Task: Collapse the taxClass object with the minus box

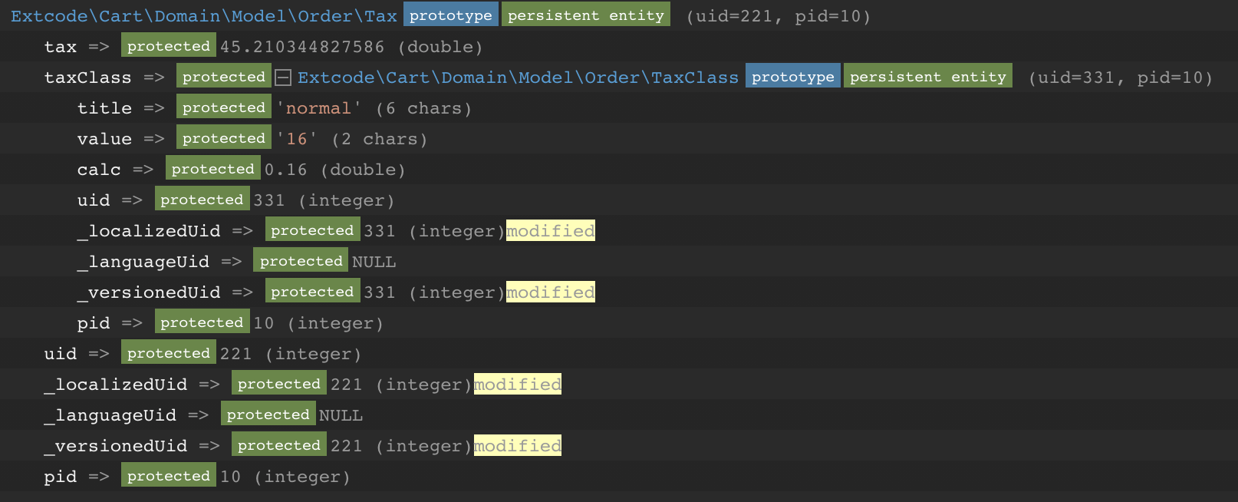Action: [x=283, y=78]
